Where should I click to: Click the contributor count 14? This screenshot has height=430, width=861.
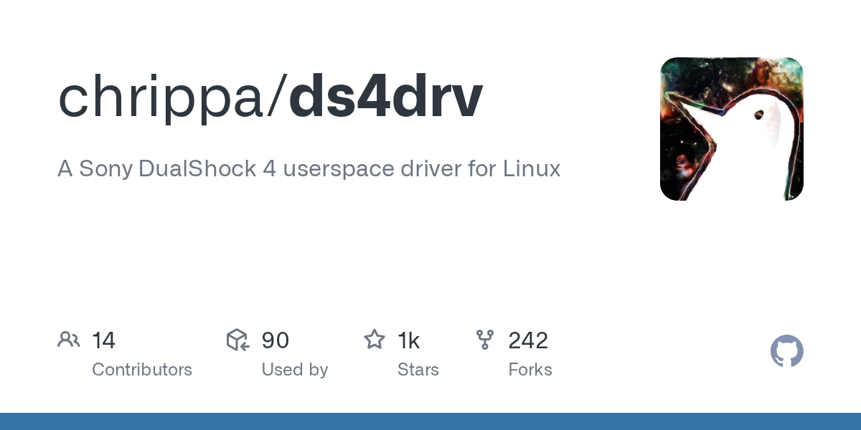(x=103, y=340)
